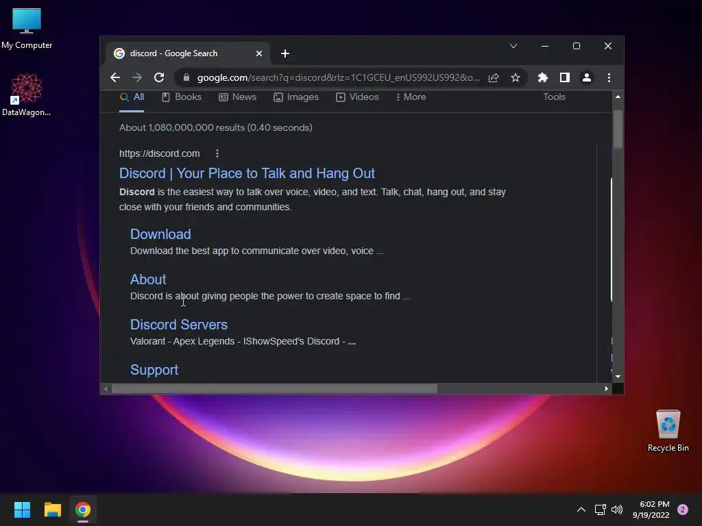Open the About sitelink
This screenshot has width=702, height=526.
pyautogui.click(x=148, y=279)
